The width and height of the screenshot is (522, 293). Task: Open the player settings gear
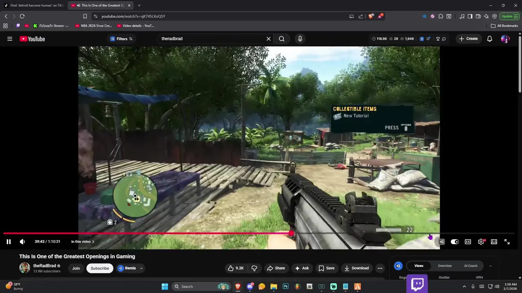[481, 242]
